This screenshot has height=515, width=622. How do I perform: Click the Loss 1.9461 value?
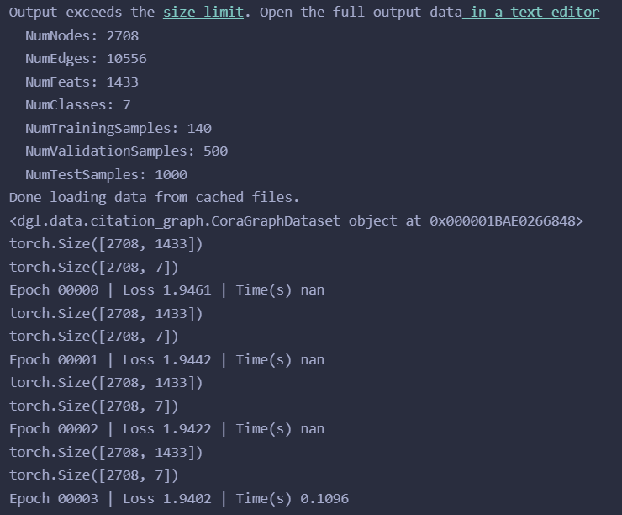(x=167, y=290)
